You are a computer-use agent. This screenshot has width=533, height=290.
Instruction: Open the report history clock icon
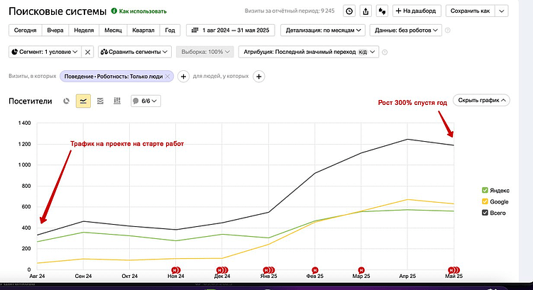tap(349, 11)
